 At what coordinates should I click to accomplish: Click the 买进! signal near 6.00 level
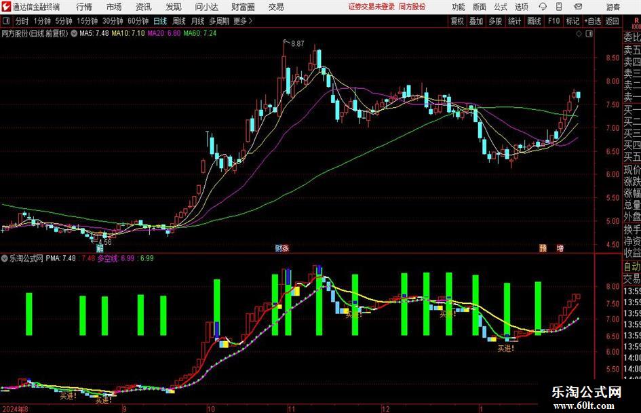[x=506, y=349]
